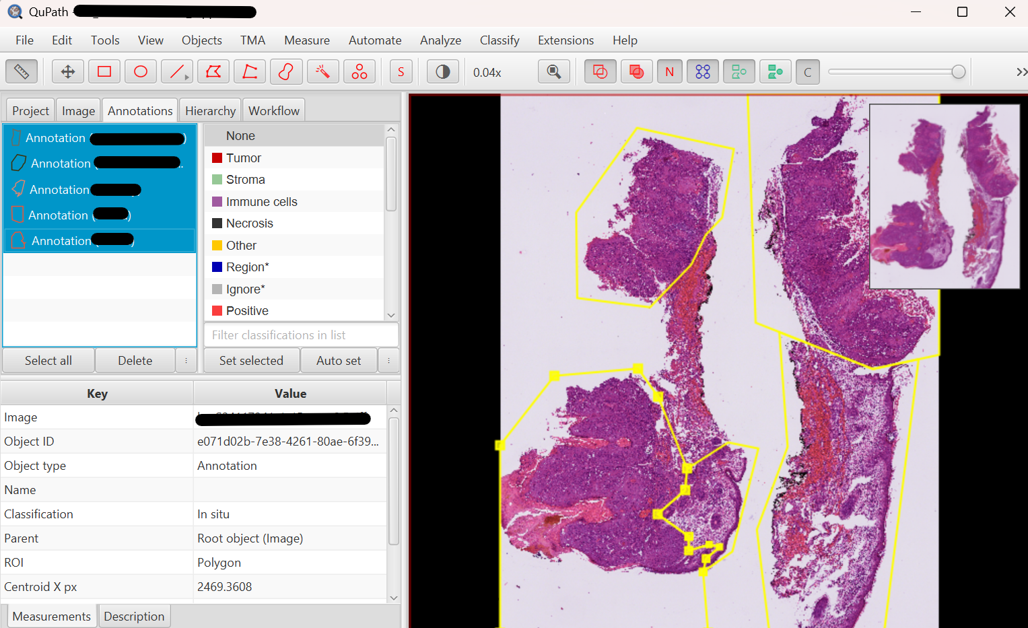Toggle pixel classification overlay C button
The width and height of the screenshot is (1028, 628).
point(808,71)
